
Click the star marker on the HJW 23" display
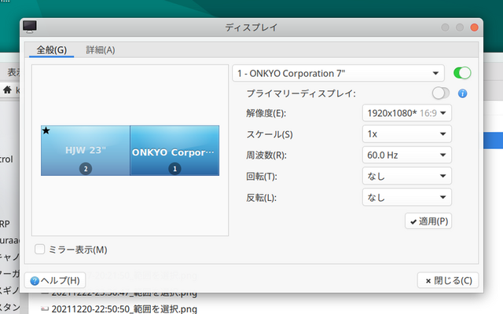click(46, 130)
